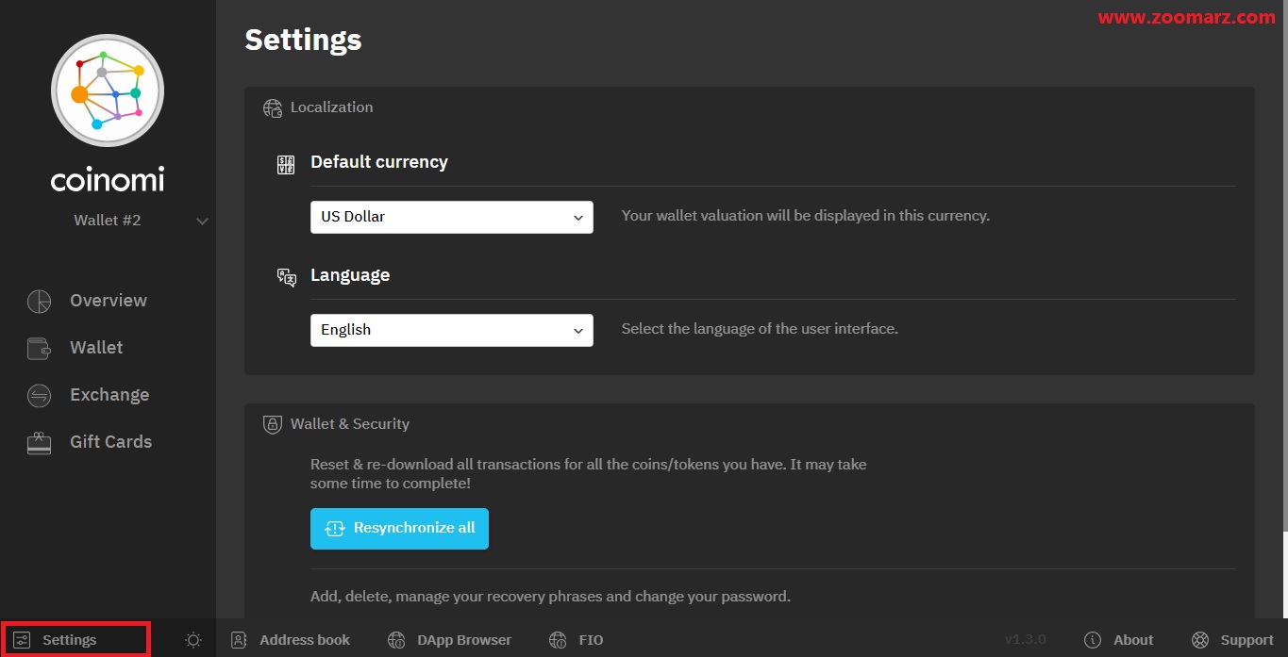Click the Coinomi logo avatar
The height and width of the screenshot is (657, 1288).
(108, 90)
